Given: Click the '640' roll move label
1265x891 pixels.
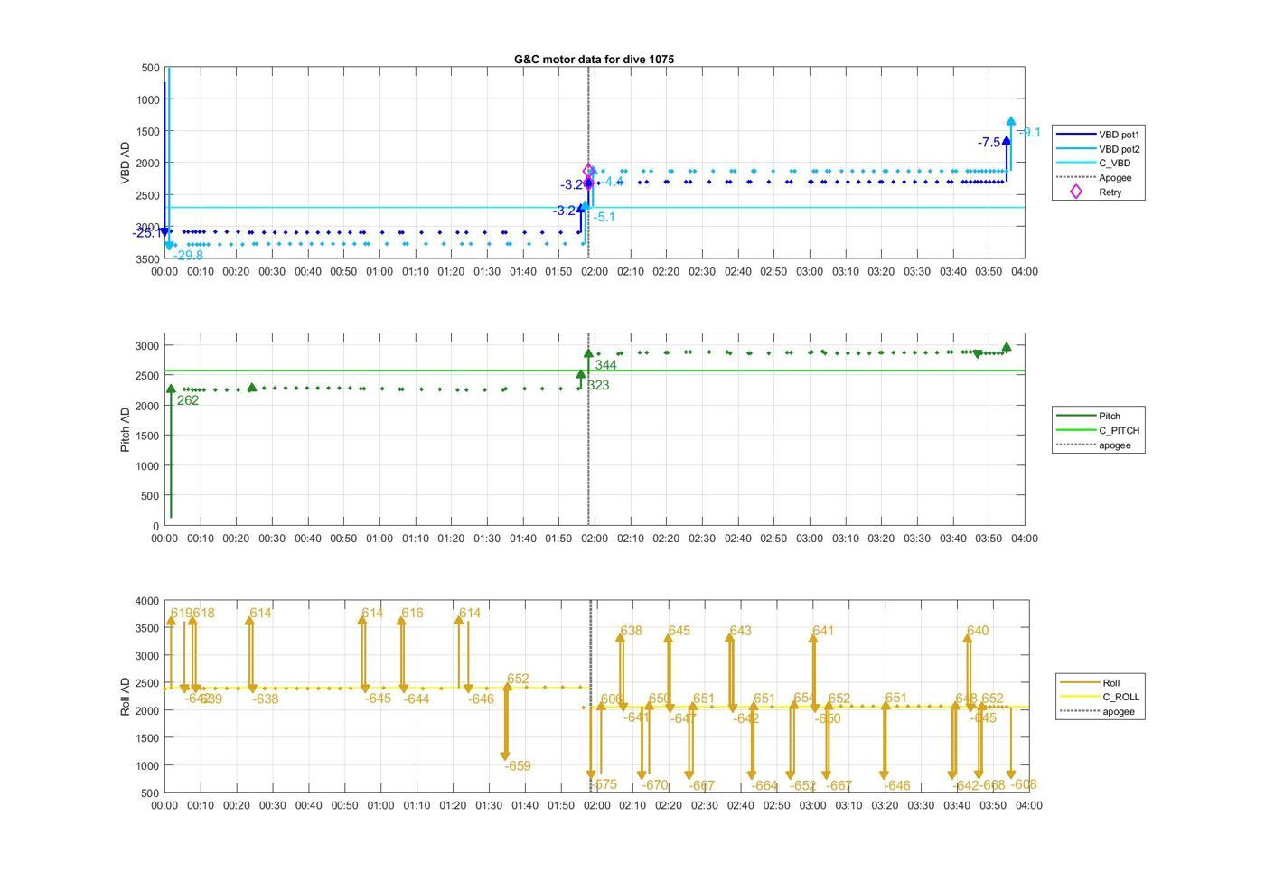Looking at the screenshot, I should (978, 631).
